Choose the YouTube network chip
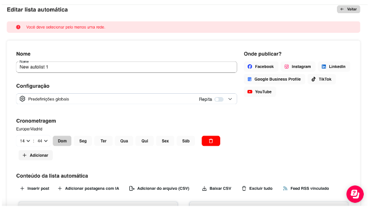The image size is (372, 210). click(x=260, y=92)
